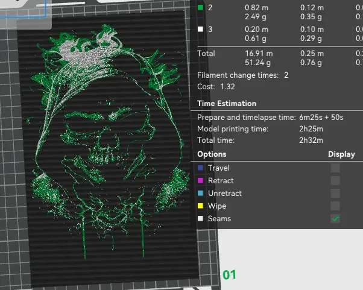Click the model printing time 2h25m
The image size is (363, 290).
[311, 128]
